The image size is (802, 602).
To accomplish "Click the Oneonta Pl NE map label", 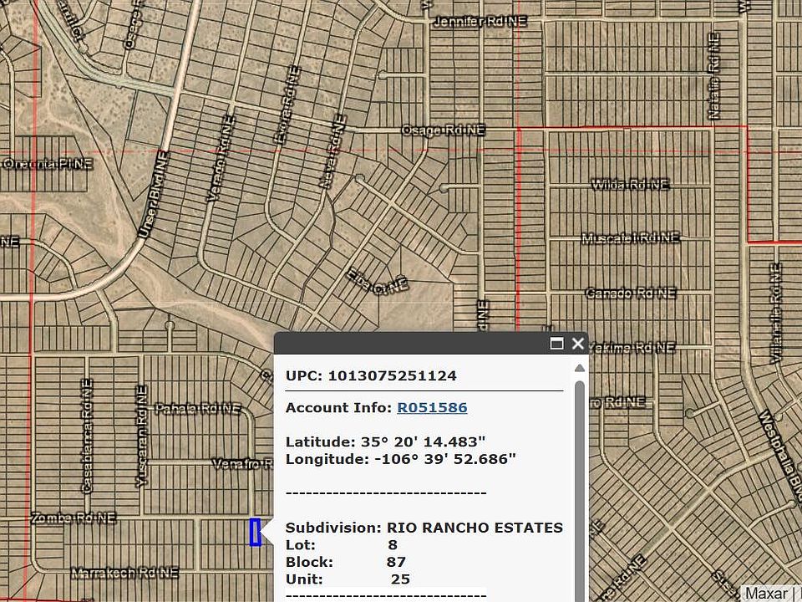I will click(x=47, y=164).
